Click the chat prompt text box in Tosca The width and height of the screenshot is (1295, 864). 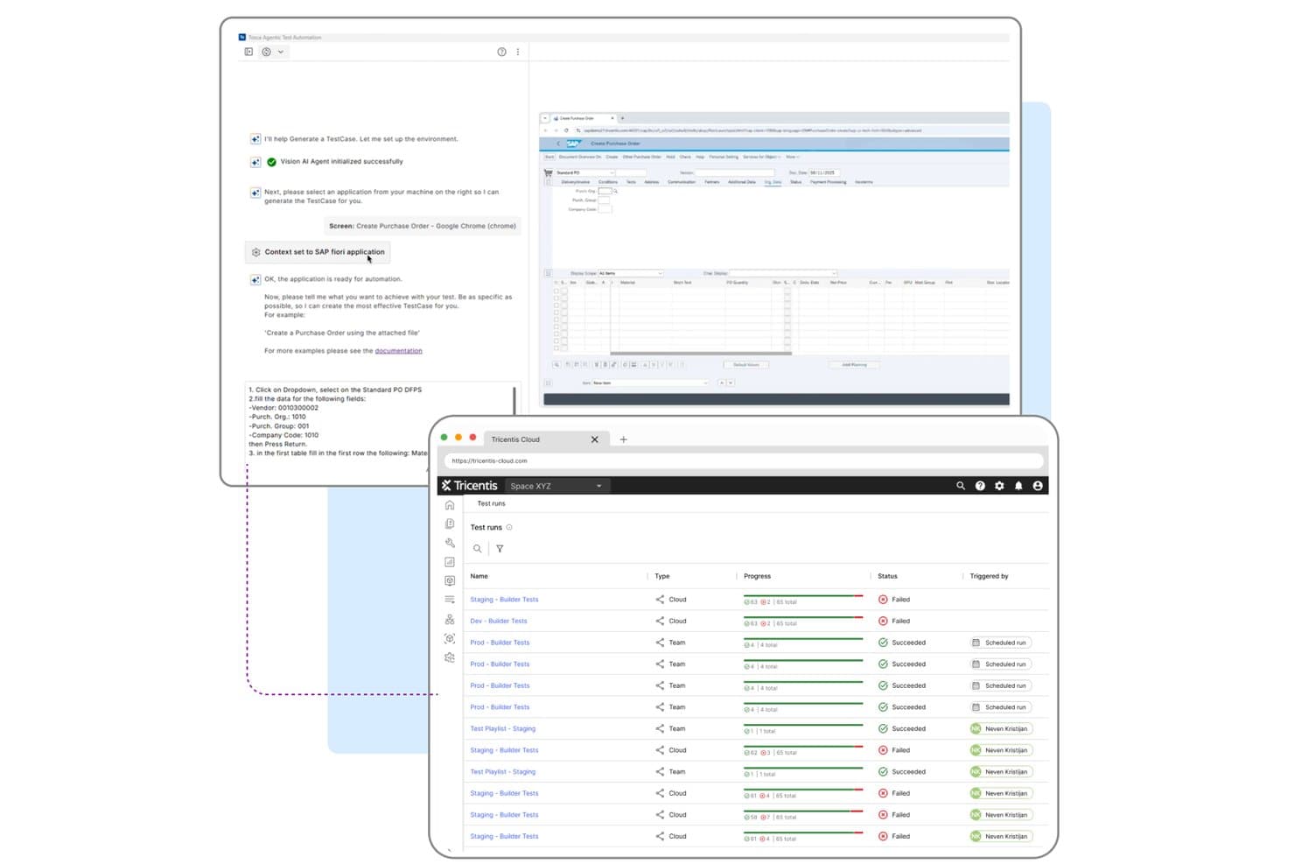point(382,421)
